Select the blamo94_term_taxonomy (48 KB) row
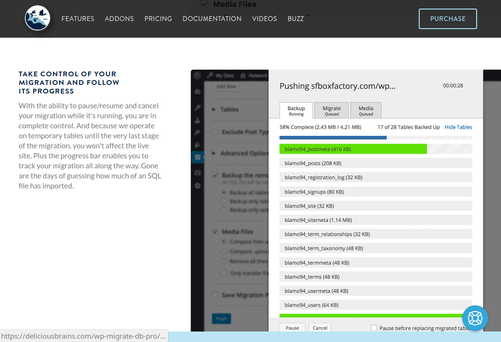The height and width of the screenshot is (342, 501). point(376,249)
